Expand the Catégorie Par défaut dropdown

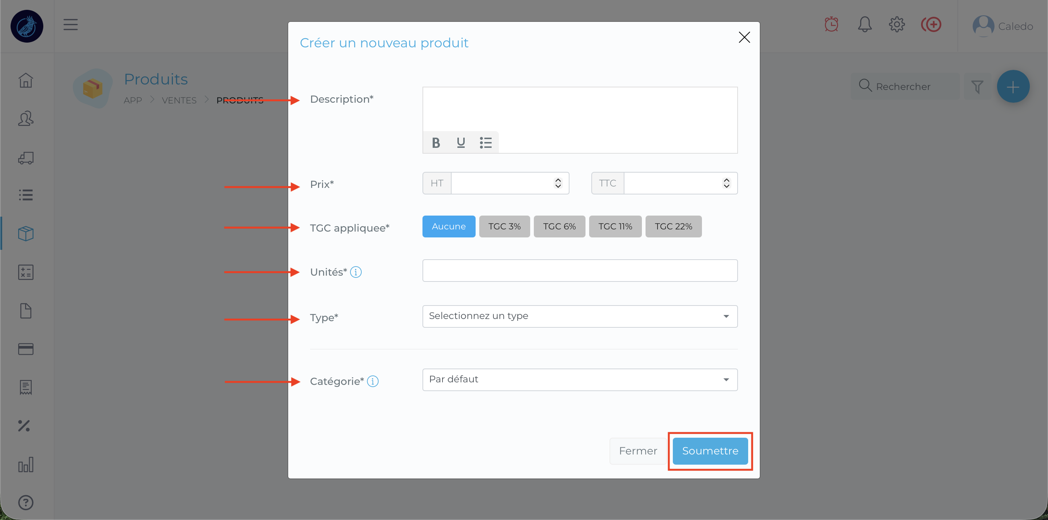click(x=579, y=379)
